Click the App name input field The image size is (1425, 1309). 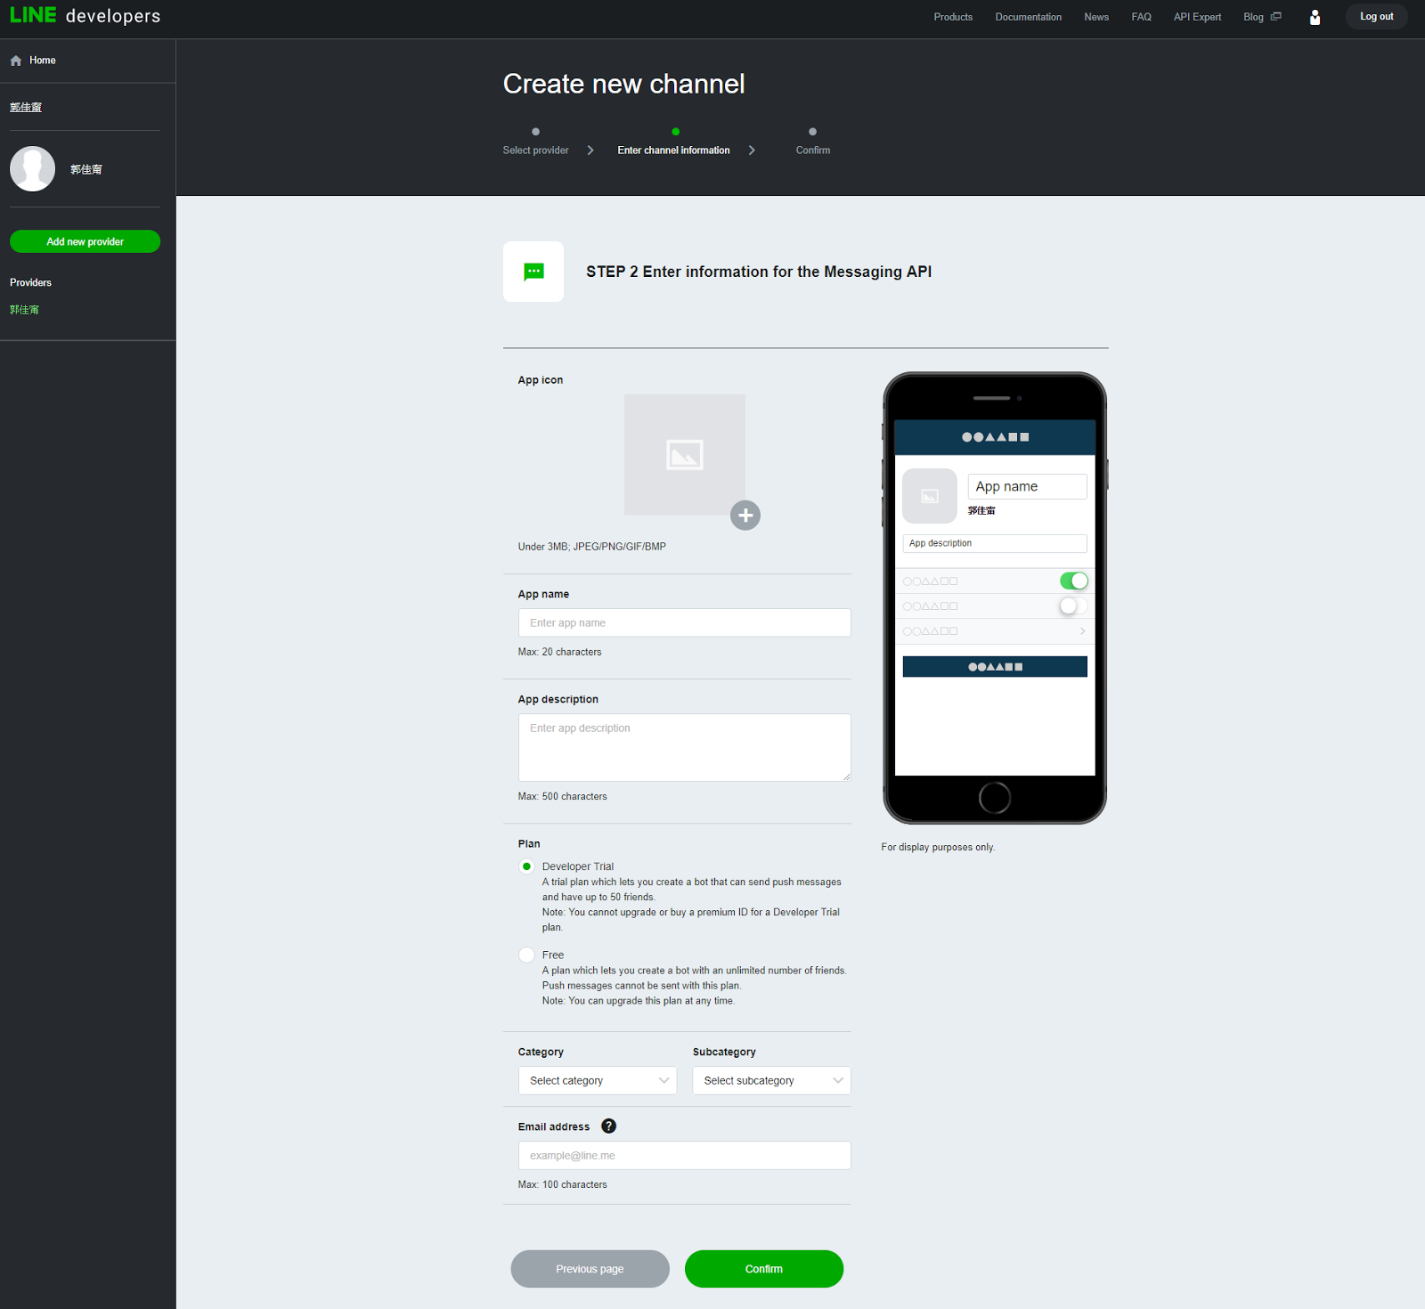pos(684,622)
